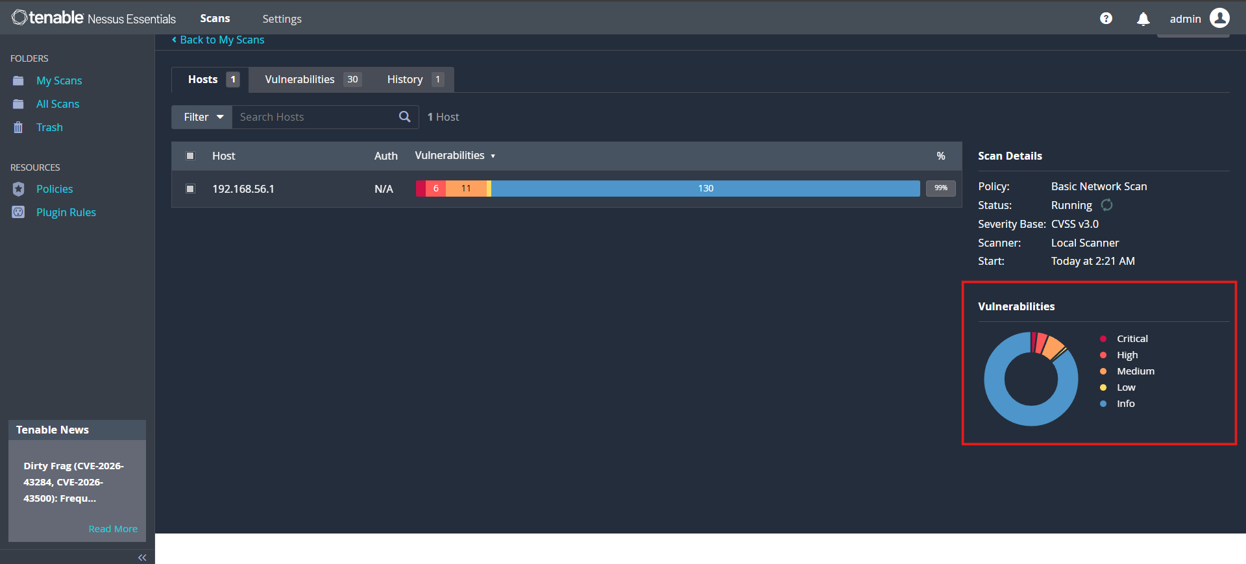Open My Scans folder link
This screenshot has width=1246, height=564.
click(59, 80)
